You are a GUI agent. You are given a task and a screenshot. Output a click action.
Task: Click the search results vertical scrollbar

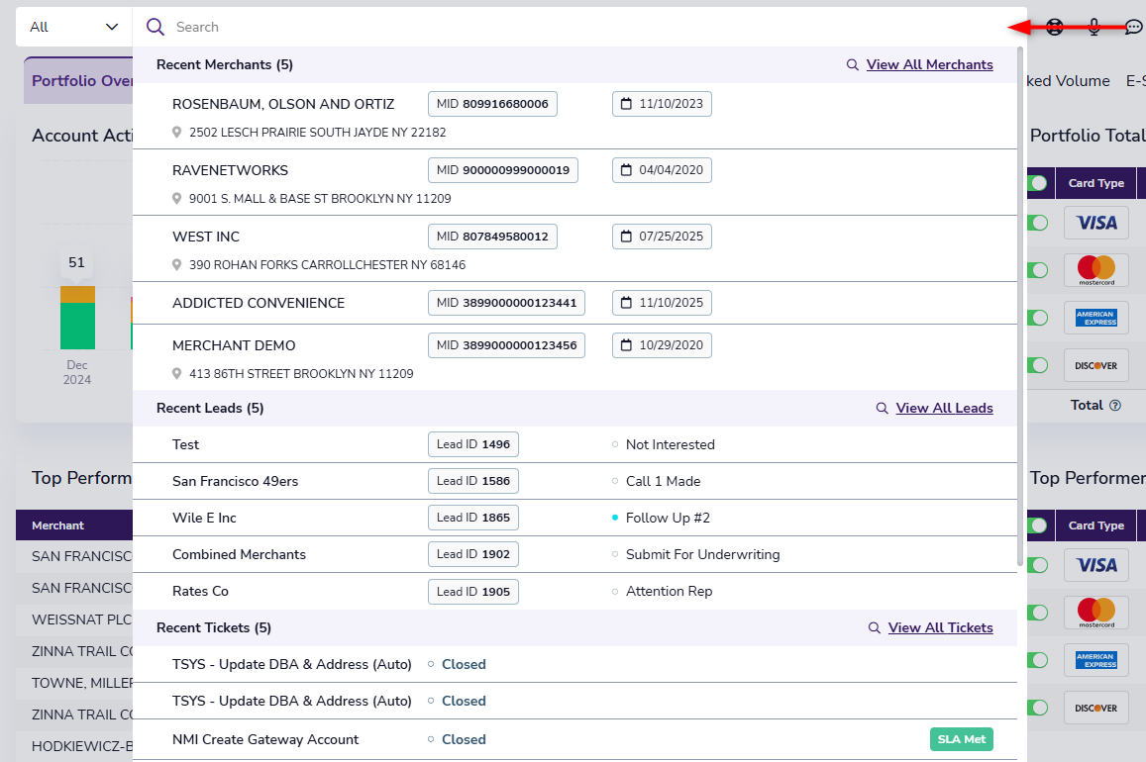pyautogui.click(x=1021, y=297)
